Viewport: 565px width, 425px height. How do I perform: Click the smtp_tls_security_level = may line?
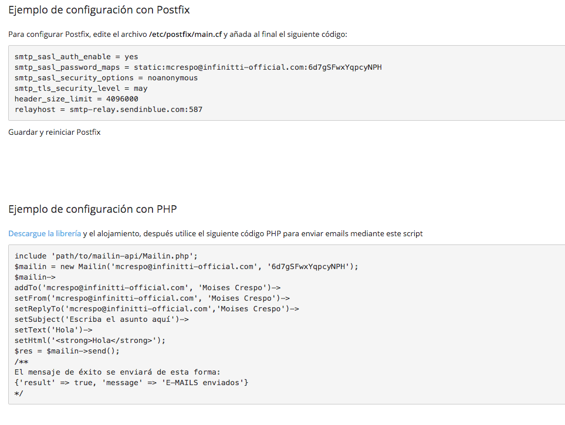(x=81, y=89)
